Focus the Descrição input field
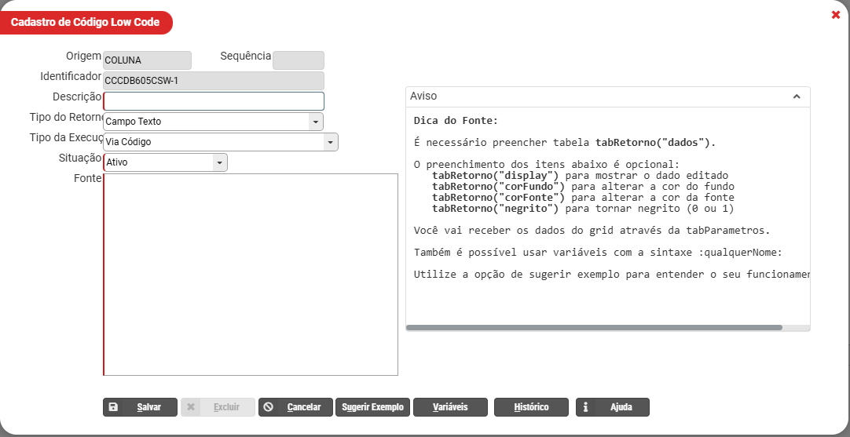 tap(214, 101)
